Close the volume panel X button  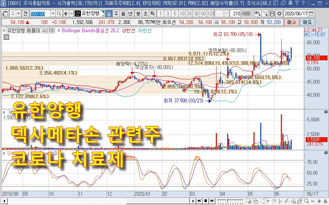coord(326,112)
